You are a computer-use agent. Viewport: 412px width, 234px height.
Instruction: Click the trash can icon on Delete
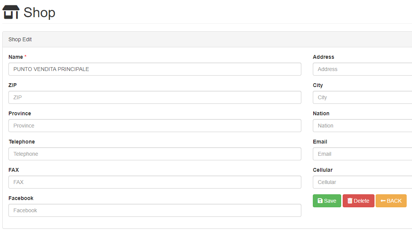(350, 201)
